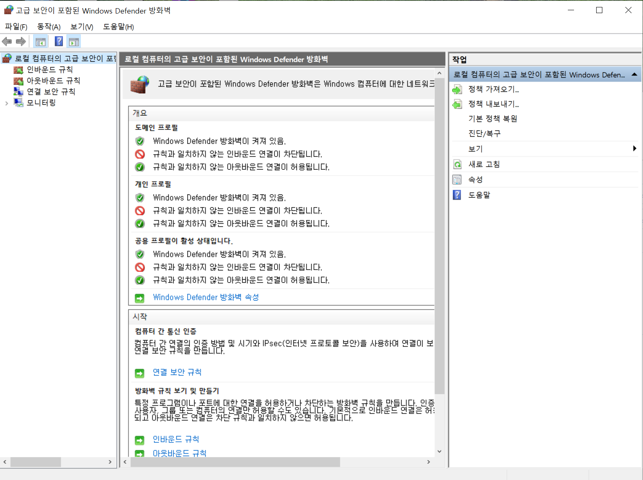Click the 방화벽 규칙 보기 및 만들기 heading
Screen dimensions: 643x480
click(177, 391)
